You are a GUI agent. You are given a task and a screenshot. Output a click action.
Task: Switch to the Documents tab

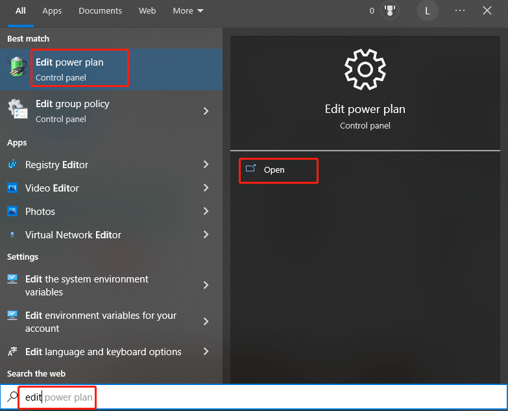pos(100,10)
